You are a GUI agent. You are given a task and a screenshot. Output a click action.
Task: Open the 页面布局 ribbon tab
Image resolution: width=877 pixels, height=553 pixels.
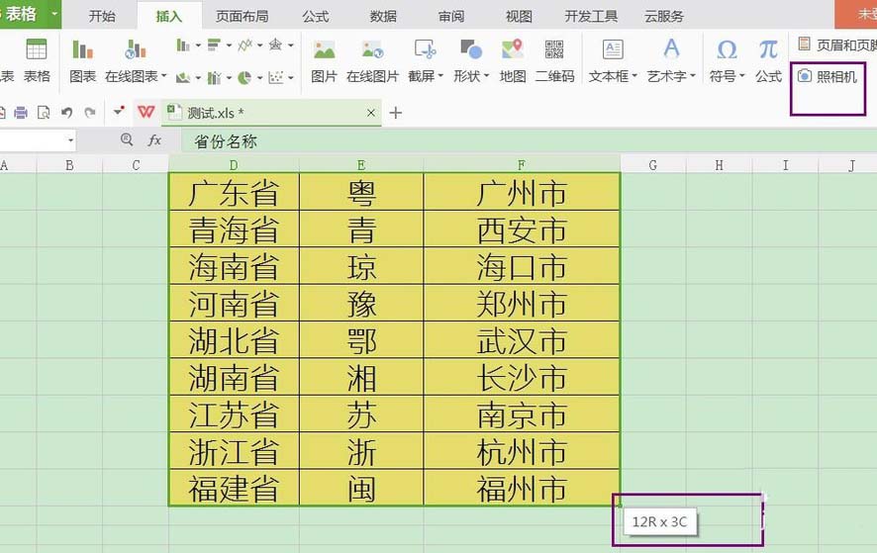[x=242, y=16]
